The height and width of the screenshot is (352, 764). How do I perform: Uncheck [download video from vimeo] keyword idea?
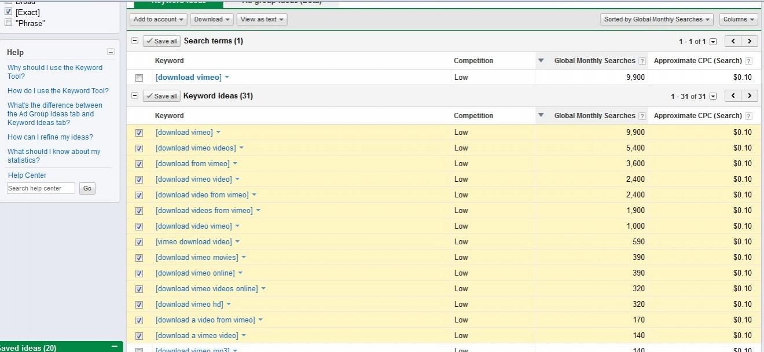(139, 195)
